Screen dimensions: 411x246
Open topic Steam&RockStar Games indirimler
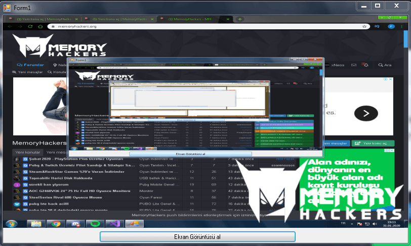tap(76, 172)
